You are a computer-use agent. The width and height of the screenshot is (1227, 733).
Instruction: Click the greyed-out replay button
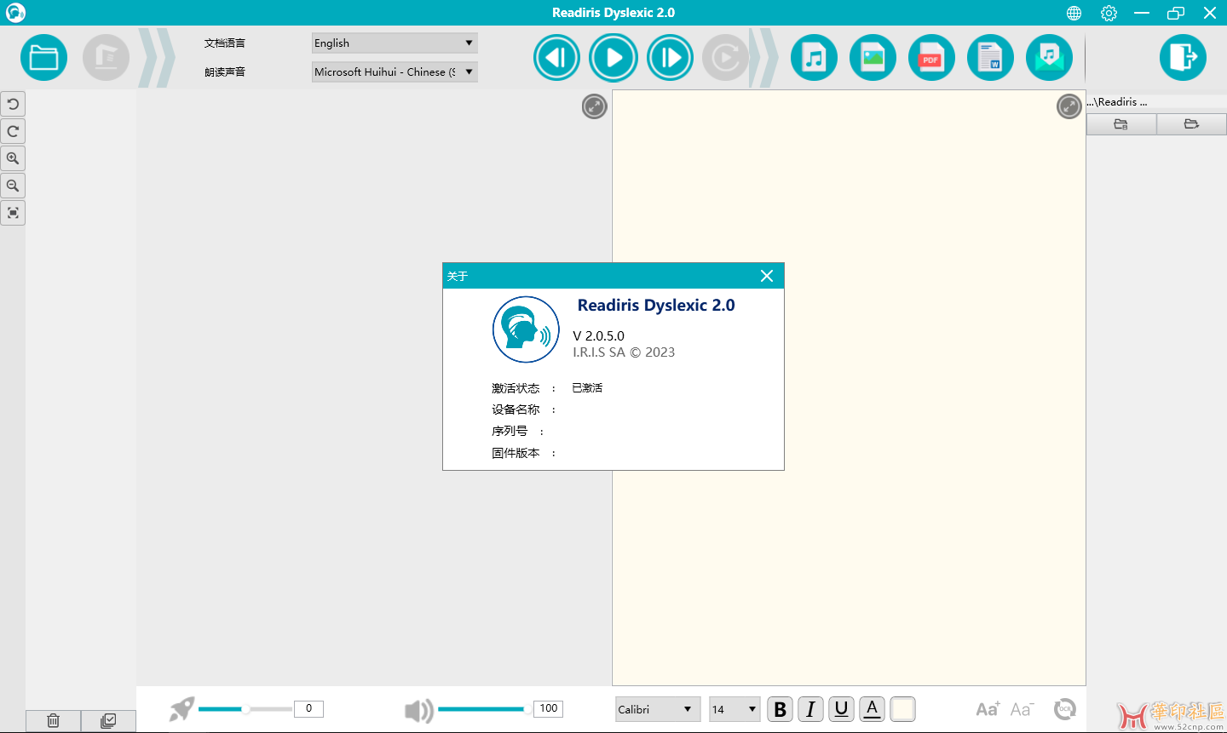pyautogui.click(x=725, y=57)
